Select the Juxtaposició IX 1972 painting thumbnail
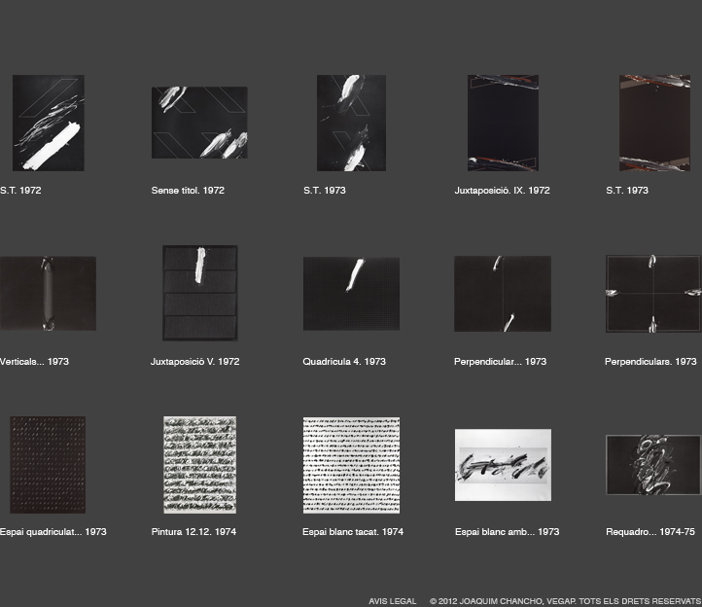 (x=503, y=123)
